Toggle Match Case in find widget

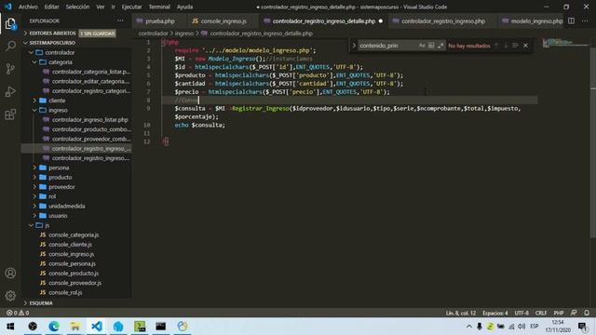[x=422, y=46]
